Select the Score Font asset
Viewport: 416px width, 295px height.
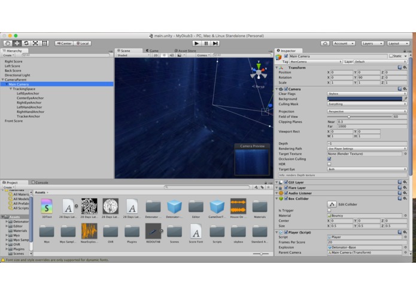(x=196, y=231)
